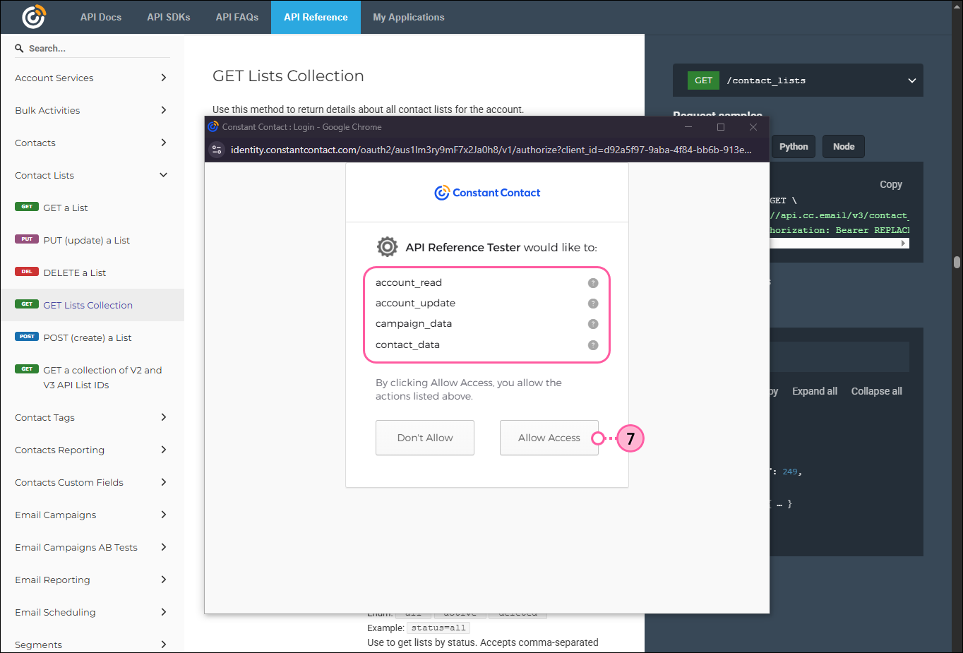The width and height of the screenshot is (963, 653).
Task: Select the API Reference tab
Action: (x=316, y=17)
